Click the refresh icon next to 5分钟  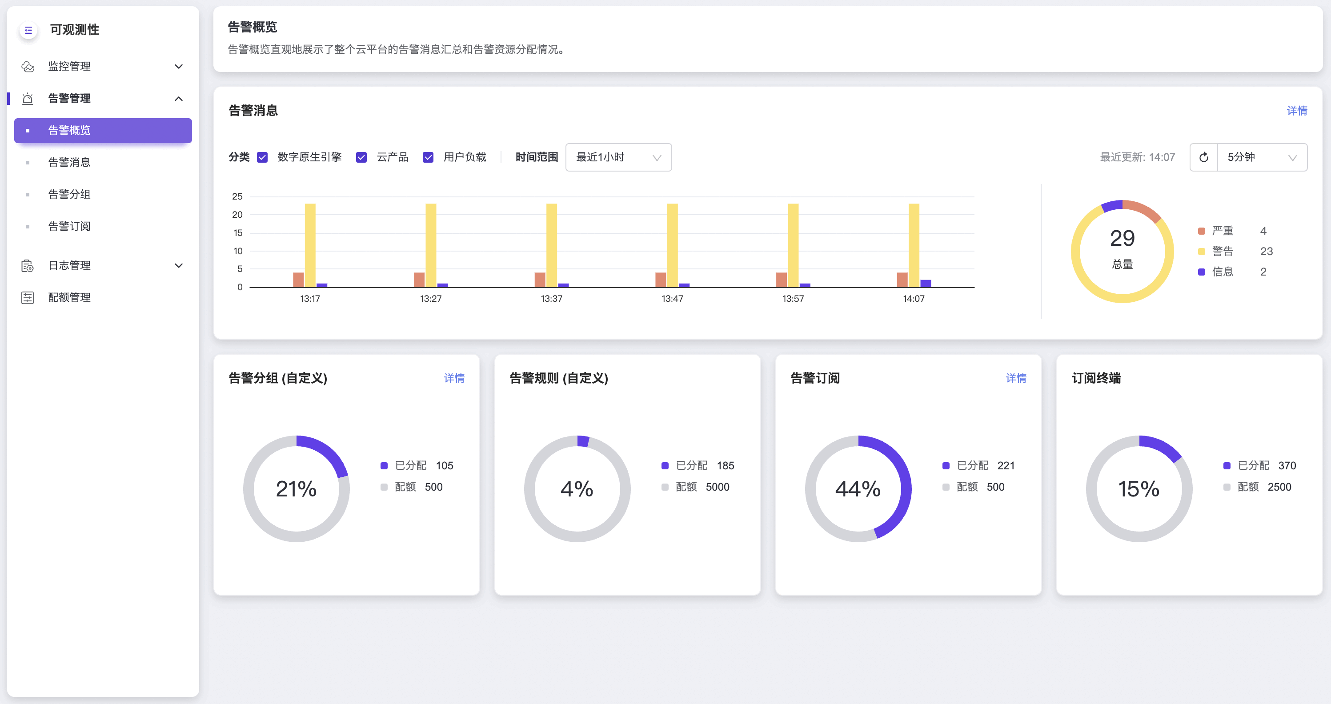tap(1203, 157)
